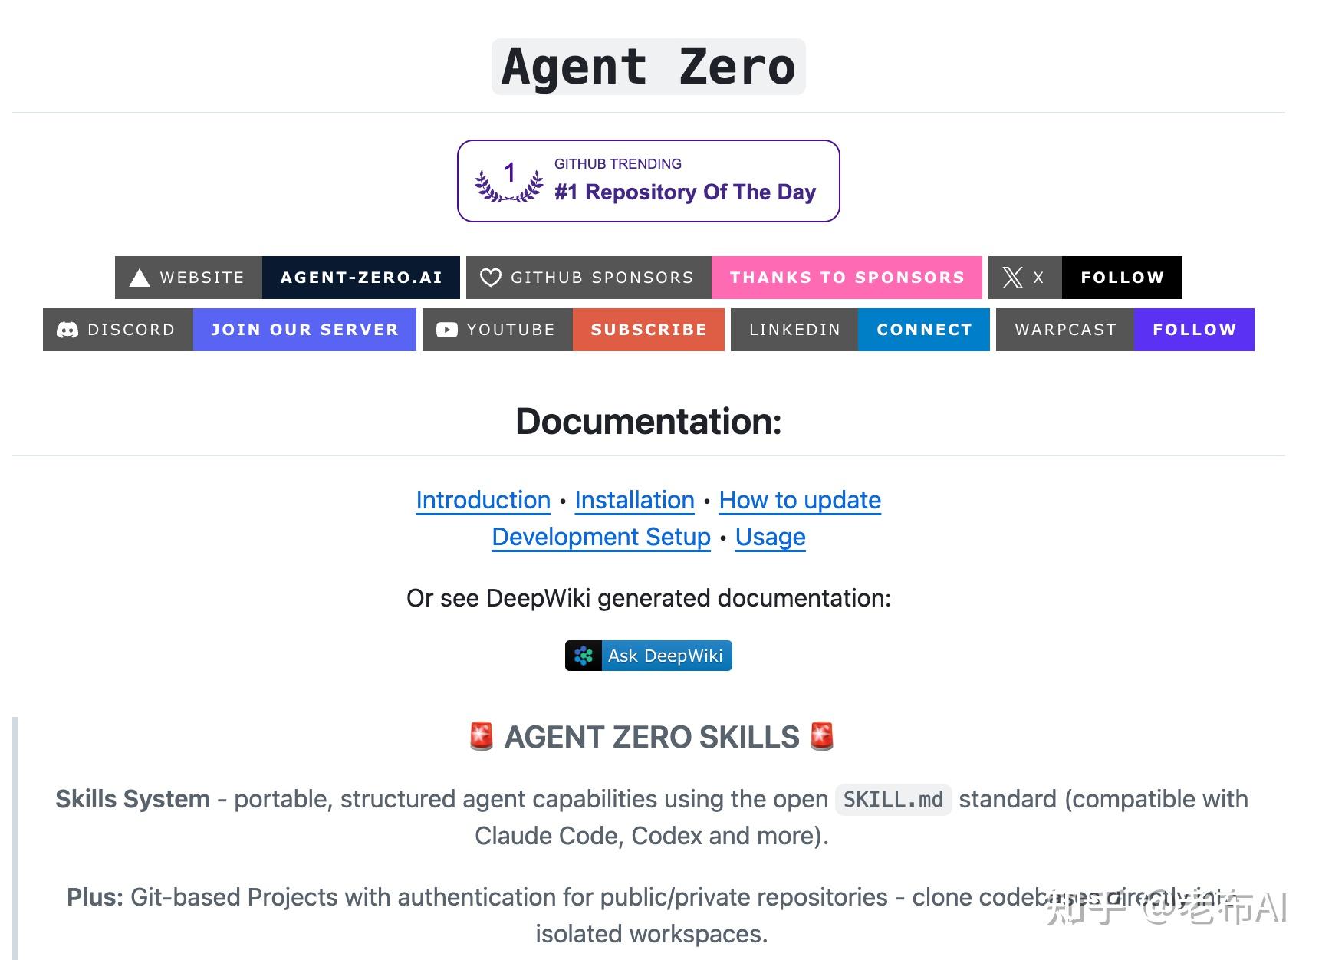Open the Introduction documentation link
The width and height of the screenshot is (1322, 960).
483,500
